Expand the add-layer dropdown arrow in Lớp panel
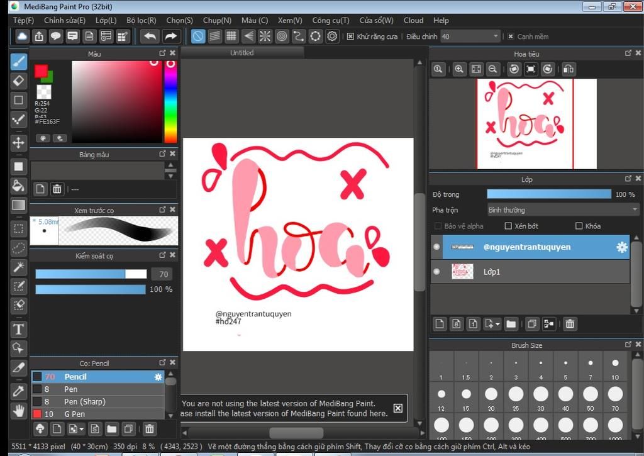The image size is (644, 456). click(498, 324)
